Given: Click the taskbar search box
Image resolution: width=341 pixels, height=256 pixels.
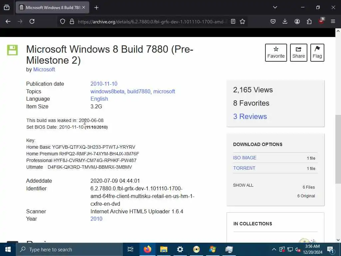Looking at the screenshot, I should tap(69, 249).
